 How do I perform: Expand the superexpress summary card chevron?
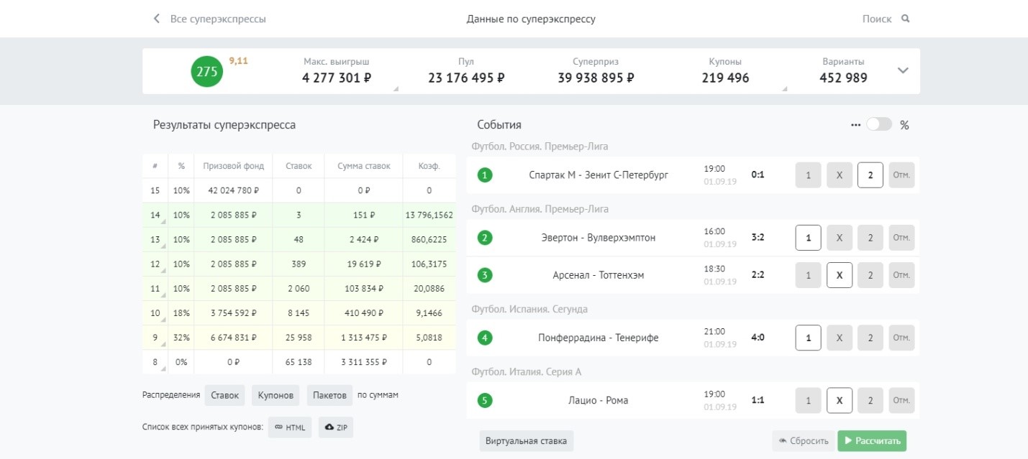point(903,71)
